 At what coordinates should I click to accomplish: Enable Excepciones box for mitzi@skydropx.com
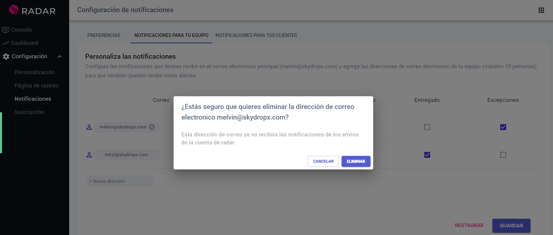point(503,155)
